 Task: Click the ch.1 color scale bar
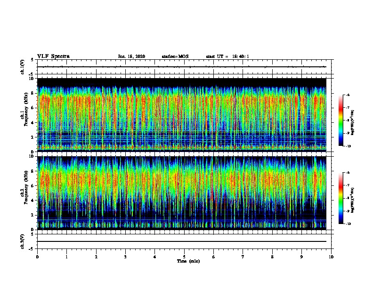pyautogui.click(x=341, y=120)
